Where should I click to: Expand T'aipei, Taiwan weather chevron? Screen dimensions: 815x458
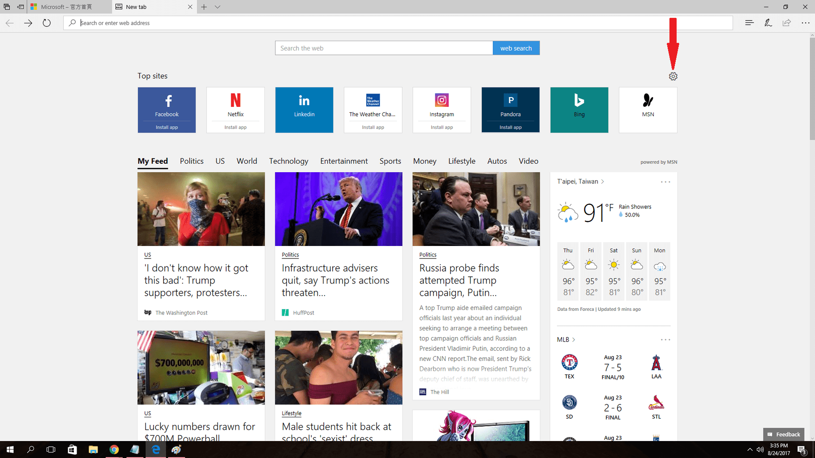[x=603, y=182]
